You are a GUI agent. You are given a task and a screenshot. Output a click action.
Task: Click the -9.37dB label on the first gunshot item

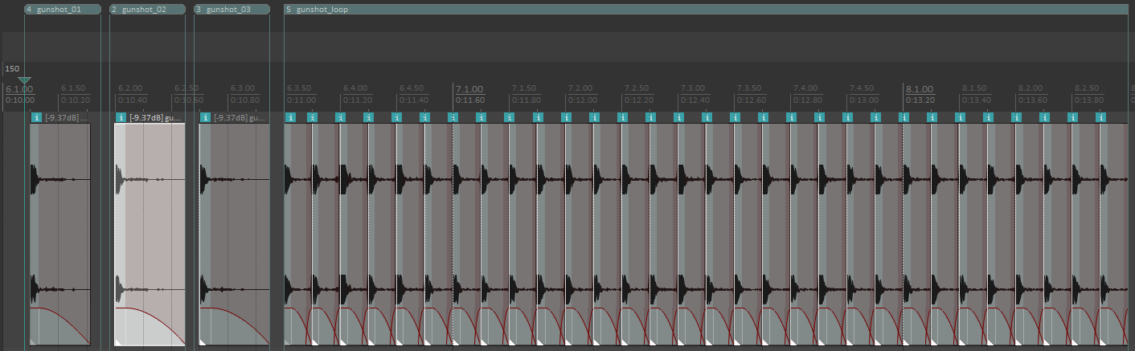tap(62, 117)
